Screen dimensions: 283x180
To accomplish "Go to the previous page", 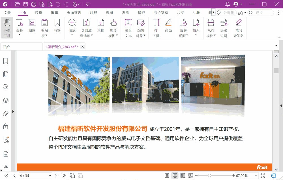I will pos(15,176).
